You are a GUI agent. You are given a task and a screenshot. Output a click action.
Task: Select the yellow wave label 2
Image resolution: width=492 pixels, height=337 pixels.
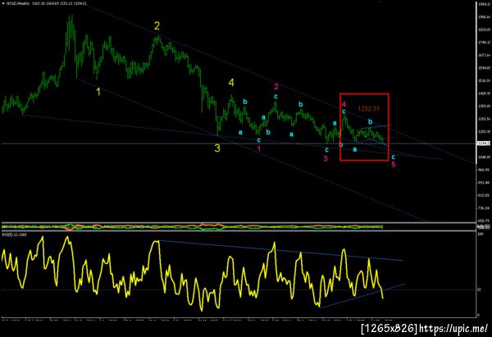point(157,25)
